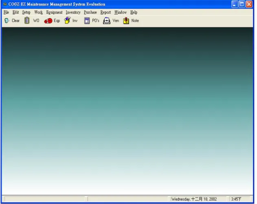The image size is (257, 204).
Task: Open Notes via Note pushpin icon
Action: 126,21
